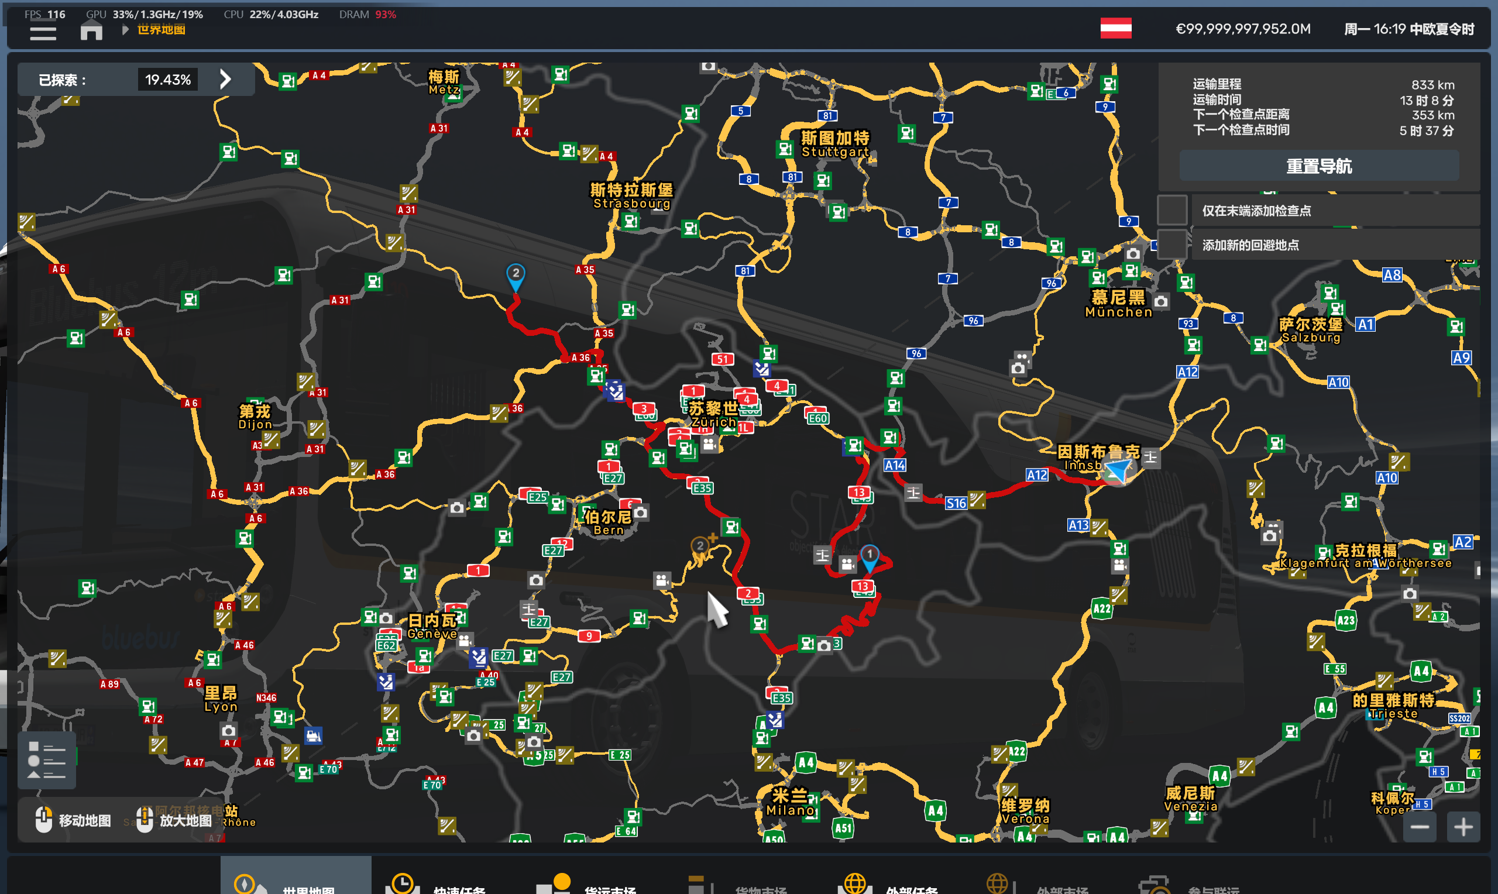Viewport: 1498px width, 894px height.
Task: Click the Dijon city label
Action: pyautogui.click(x=255, y=417)
